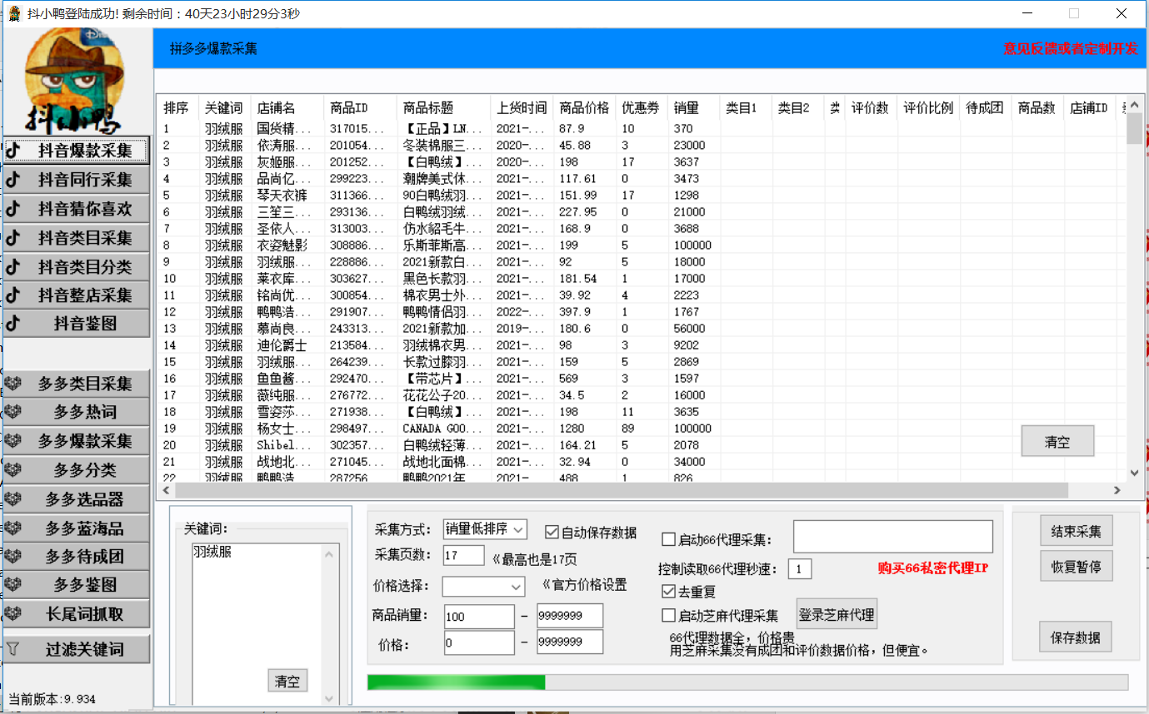
Task: Uncheck the 自动保存数据 checkbox
Action: (552, 533)
